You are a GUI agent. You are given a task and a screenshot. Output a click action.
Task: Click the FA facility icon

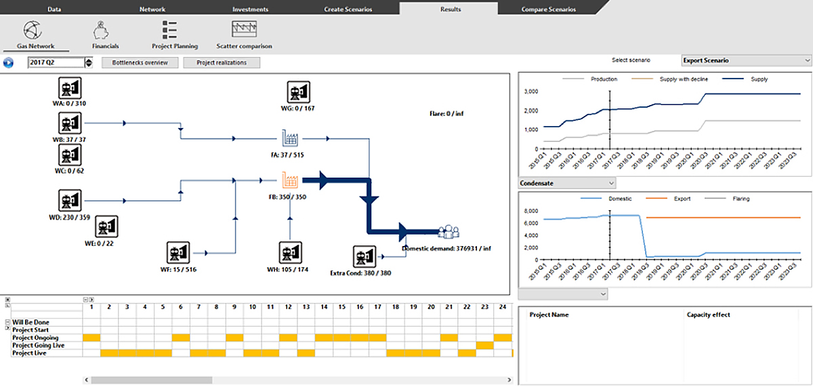[291, 139]
